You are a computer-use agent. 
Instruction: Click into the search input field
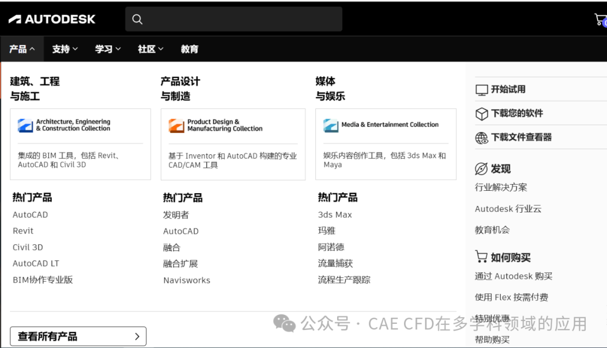[x=234, y=19]
